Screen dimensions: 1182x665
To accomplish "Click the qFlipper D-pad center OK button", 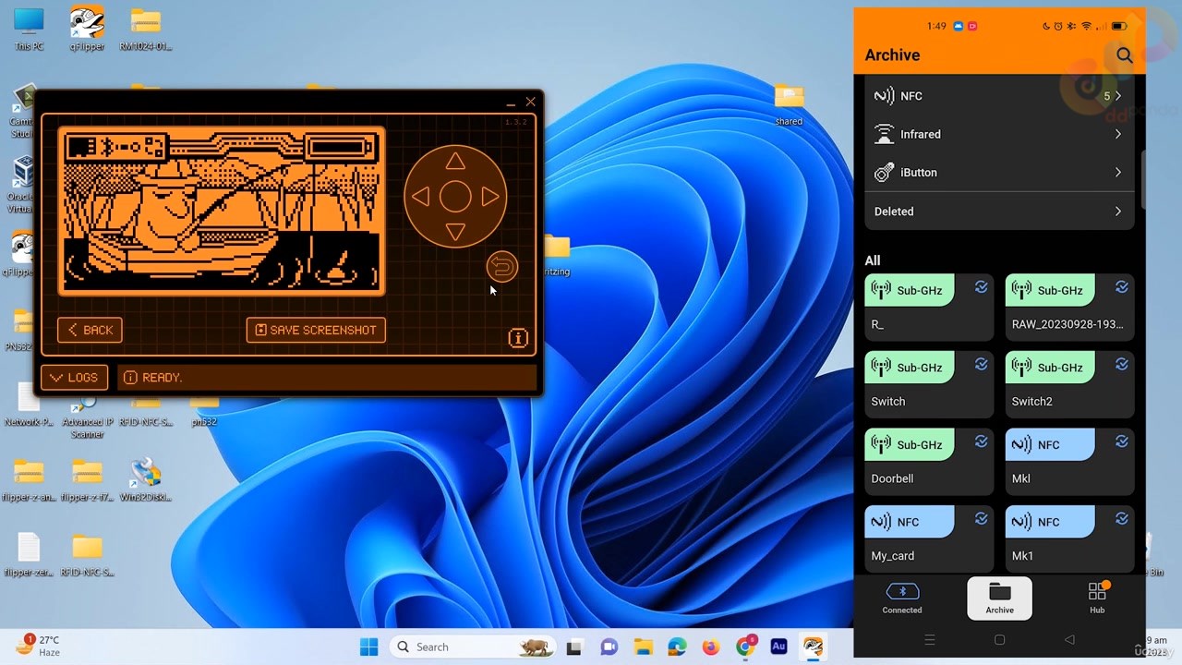I will [455, 197].
